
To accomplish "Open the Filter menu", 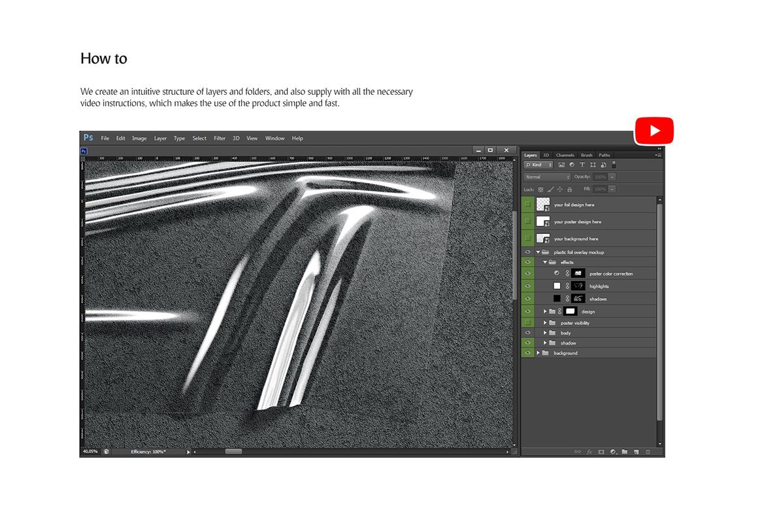I will coord(220,139).
